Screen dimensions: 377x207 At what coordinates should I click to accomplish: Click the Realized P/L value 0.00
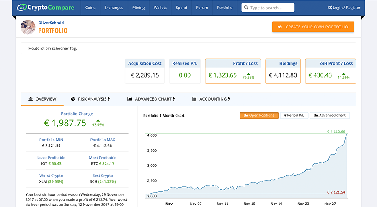click(x=185, y=75)
